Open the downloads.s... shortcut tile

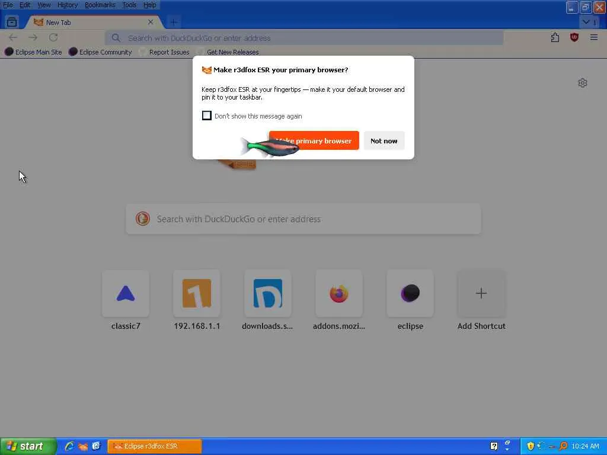point(268,294)
